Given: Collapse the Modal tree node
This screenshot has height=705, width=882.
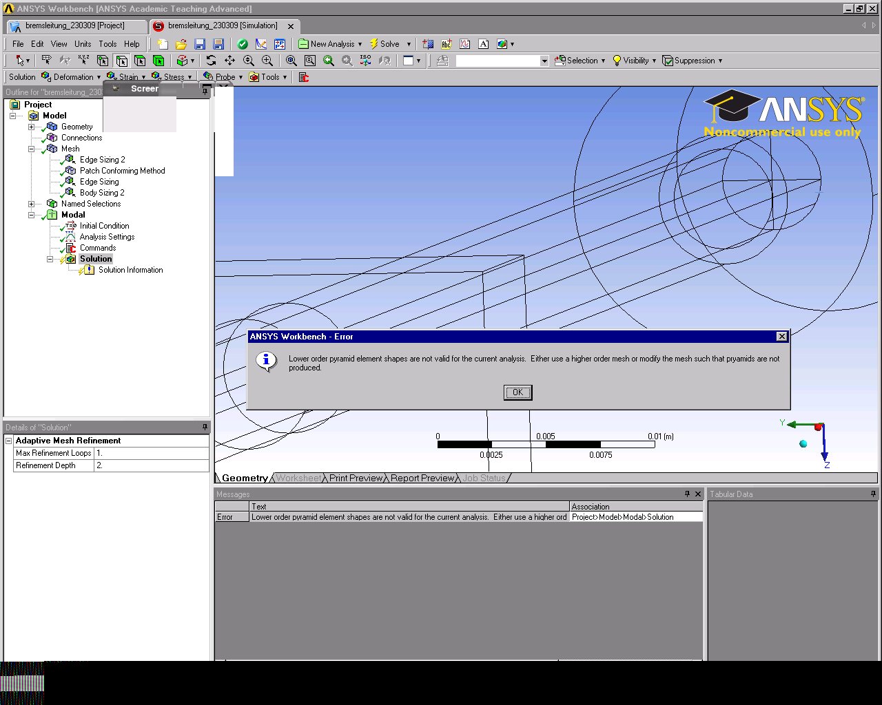Looking at the screenshot, I should pos(31,215).
